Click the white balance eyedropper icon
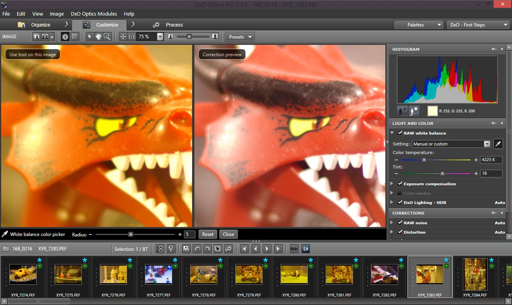Image resolution: width=512 pixels, height=305 pixels. 498,144
